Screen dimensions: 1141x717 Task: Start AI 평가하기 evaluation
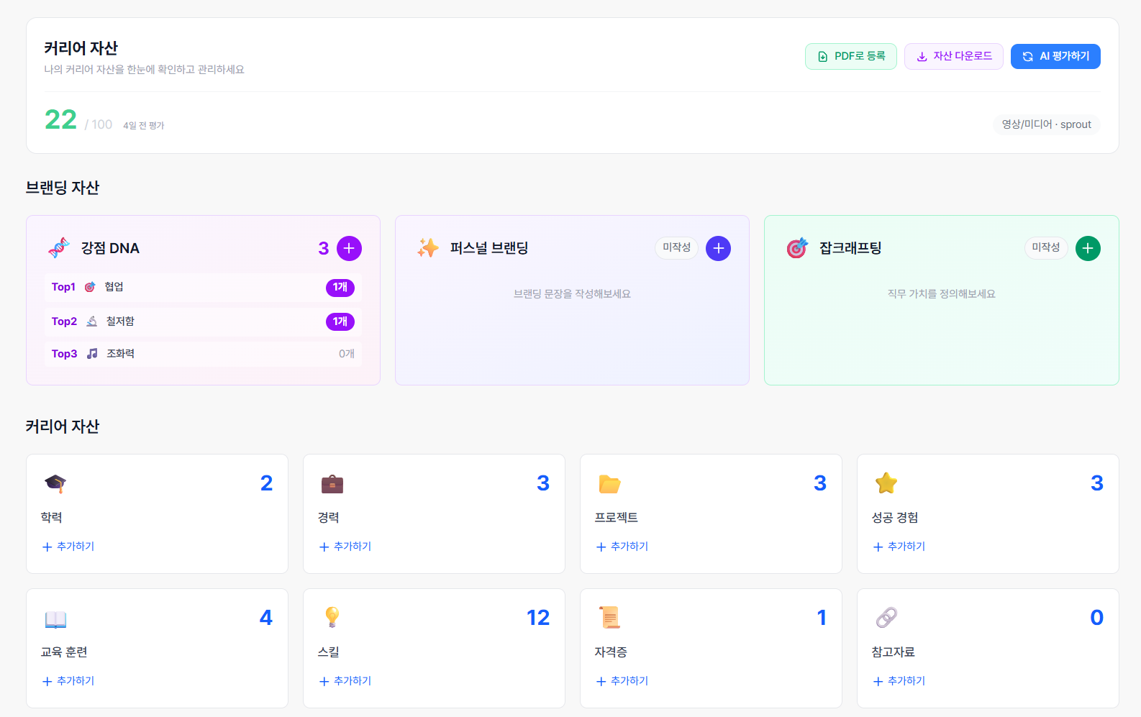click(x=1055, y=56)
